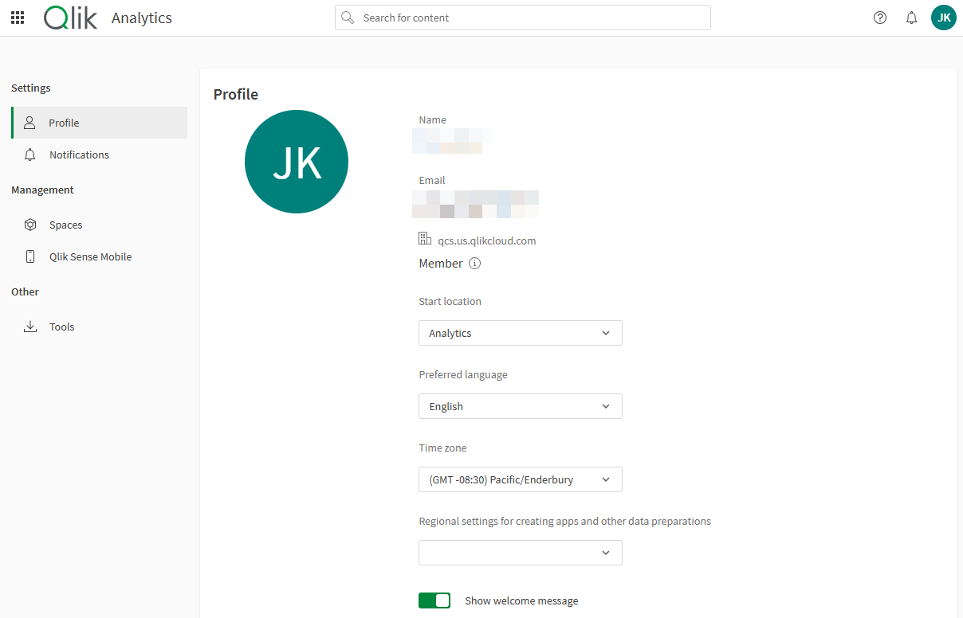Open the Regional settings dropdown

click(520, 552)
